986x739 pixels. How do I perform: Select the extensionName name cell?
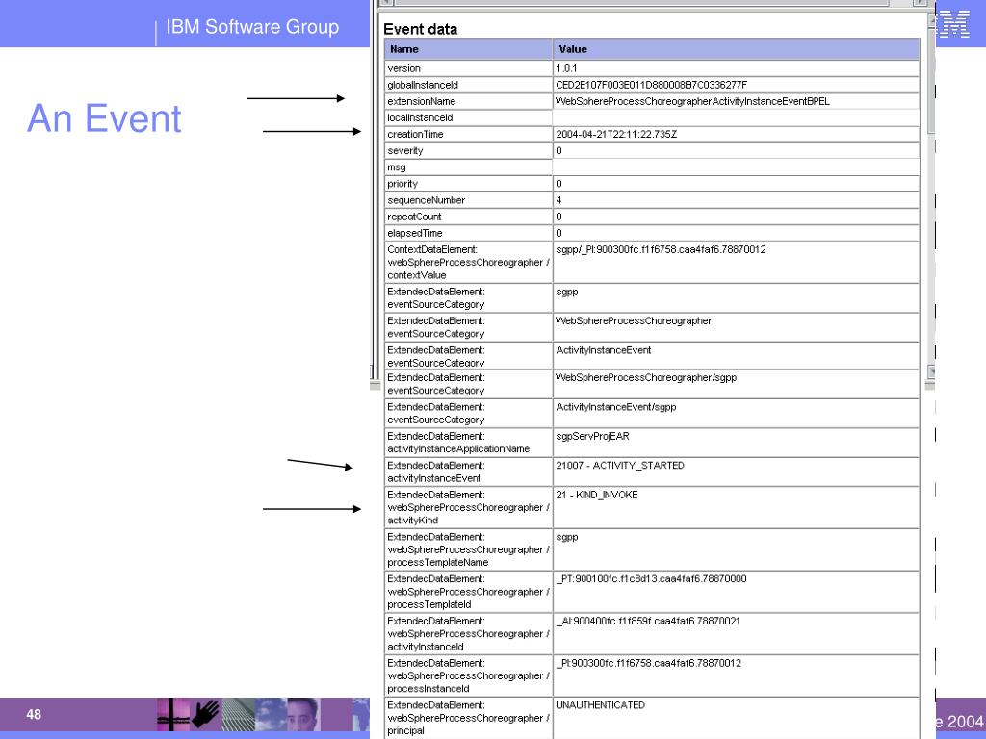click(x=469, y=101)
